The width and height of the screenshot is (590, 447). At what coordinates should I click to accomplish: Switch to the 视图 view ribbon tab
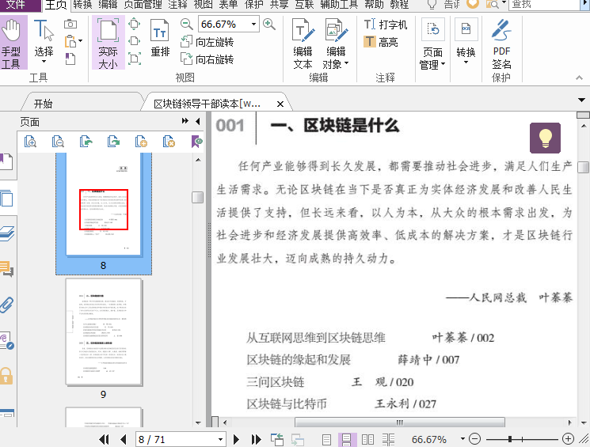[x=203, y=5]
